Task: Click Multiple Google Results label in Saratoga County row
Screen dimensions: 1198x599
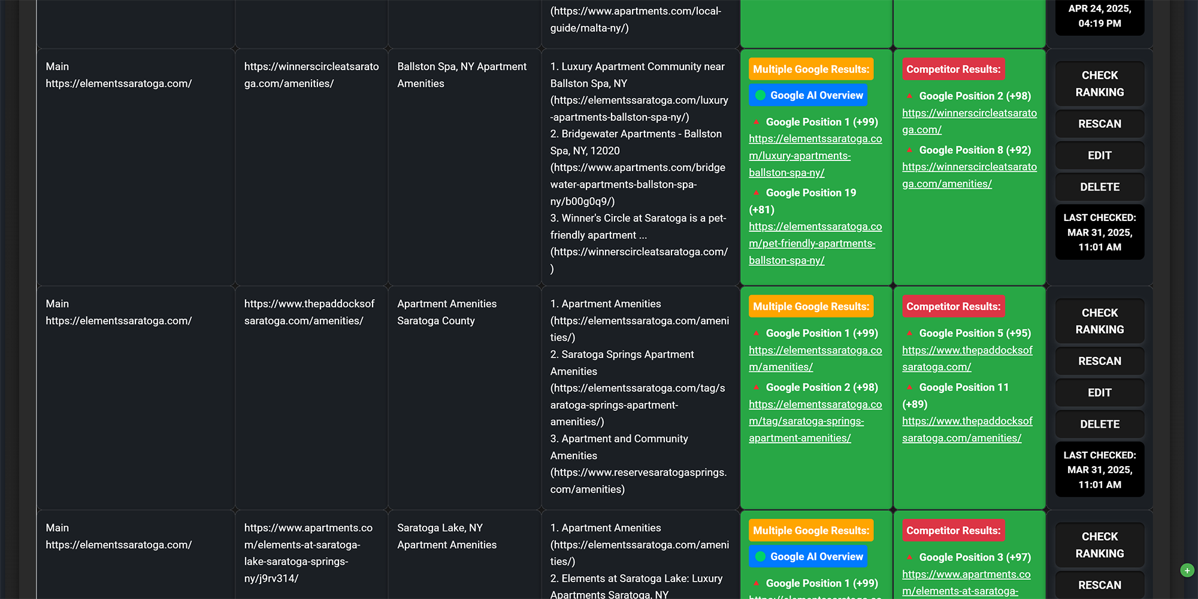Action: 810,307
